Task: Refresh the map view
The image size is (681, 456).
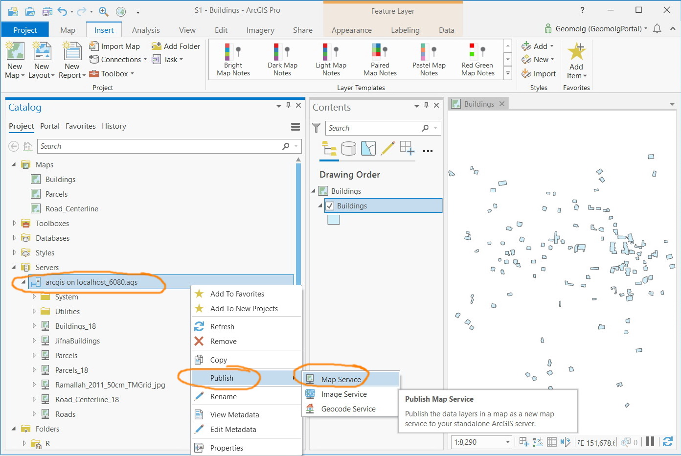Action: [668, 442]
